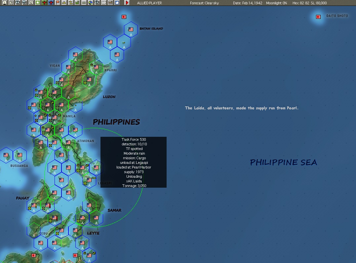Screen dimensions: 356x263
Task: Click the Laida volunteers caption text
Action: click(x=242, y=108)
